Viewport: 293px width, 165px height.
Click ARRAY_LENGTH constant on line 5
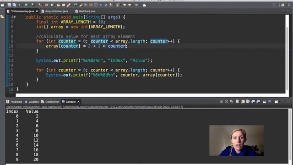point(76,22)
